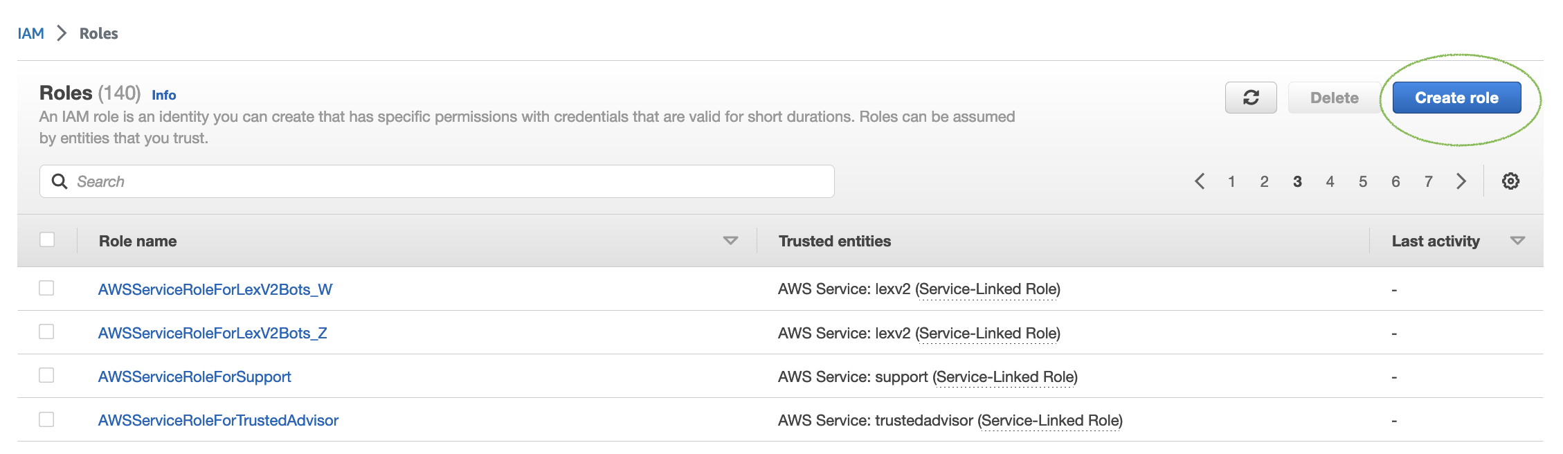Click the refresh roles icon button

pos(1251,98)
